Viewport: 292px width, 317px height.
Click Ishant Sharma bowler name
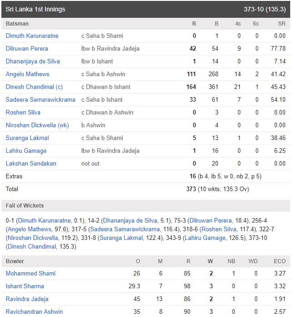click(25, 286)
